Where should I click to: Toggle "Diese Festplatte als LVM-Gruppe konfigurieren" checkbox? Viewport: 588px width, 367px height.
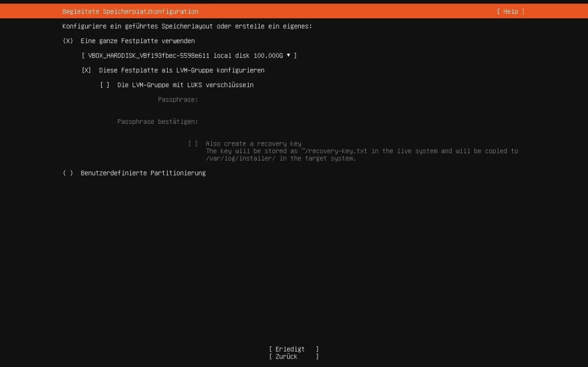coord(86,71)
